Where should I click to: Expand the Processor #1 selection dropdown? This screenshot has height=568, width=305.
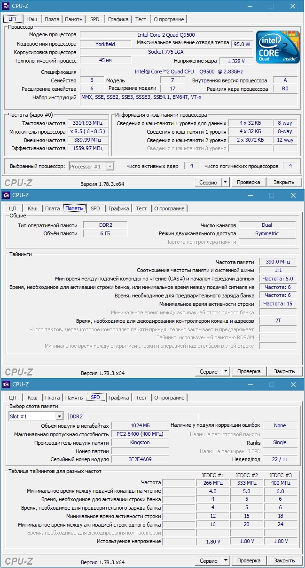pos(110,166)
